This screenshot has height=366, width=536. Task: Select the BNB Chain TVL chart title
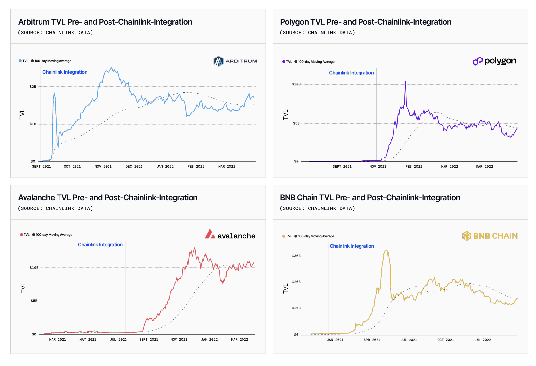[370, 198]
